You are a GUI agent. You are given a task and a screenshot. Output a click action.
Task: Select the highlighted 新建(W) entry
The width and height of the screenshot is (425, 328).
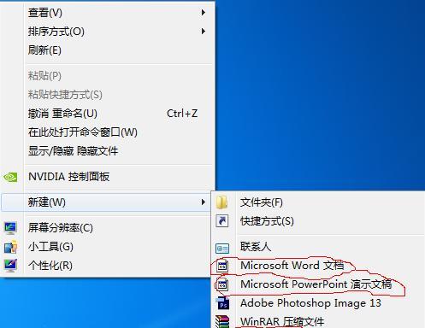coord(107,202)
